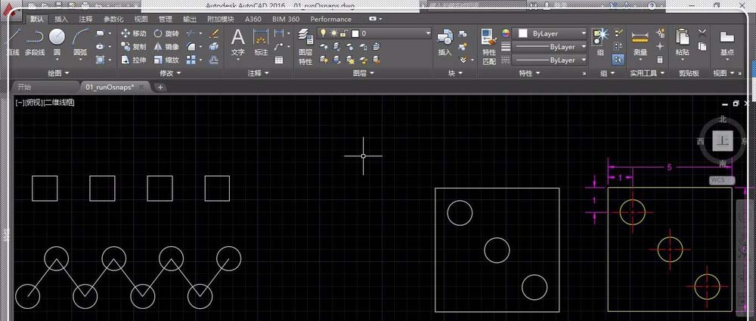
Task: Switch to the 插入 ribbon tab
Action: tap(61, 19)
